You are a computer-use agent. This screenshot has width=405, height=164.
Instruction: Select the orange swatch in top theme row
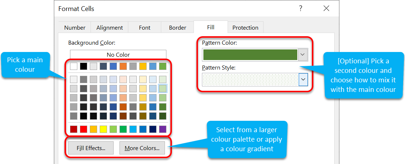[x=123, y=66]
